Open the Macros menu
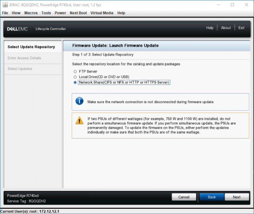The width and height of the screenshot is (254, 214). tap(31, 13)
